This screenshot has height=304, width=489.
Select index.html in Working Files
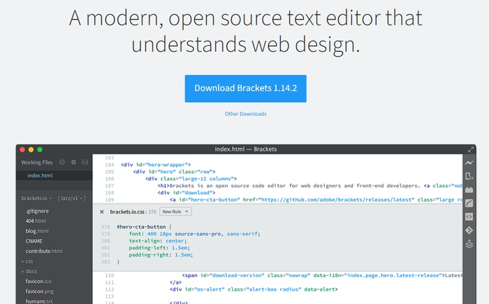pos(40,175)
